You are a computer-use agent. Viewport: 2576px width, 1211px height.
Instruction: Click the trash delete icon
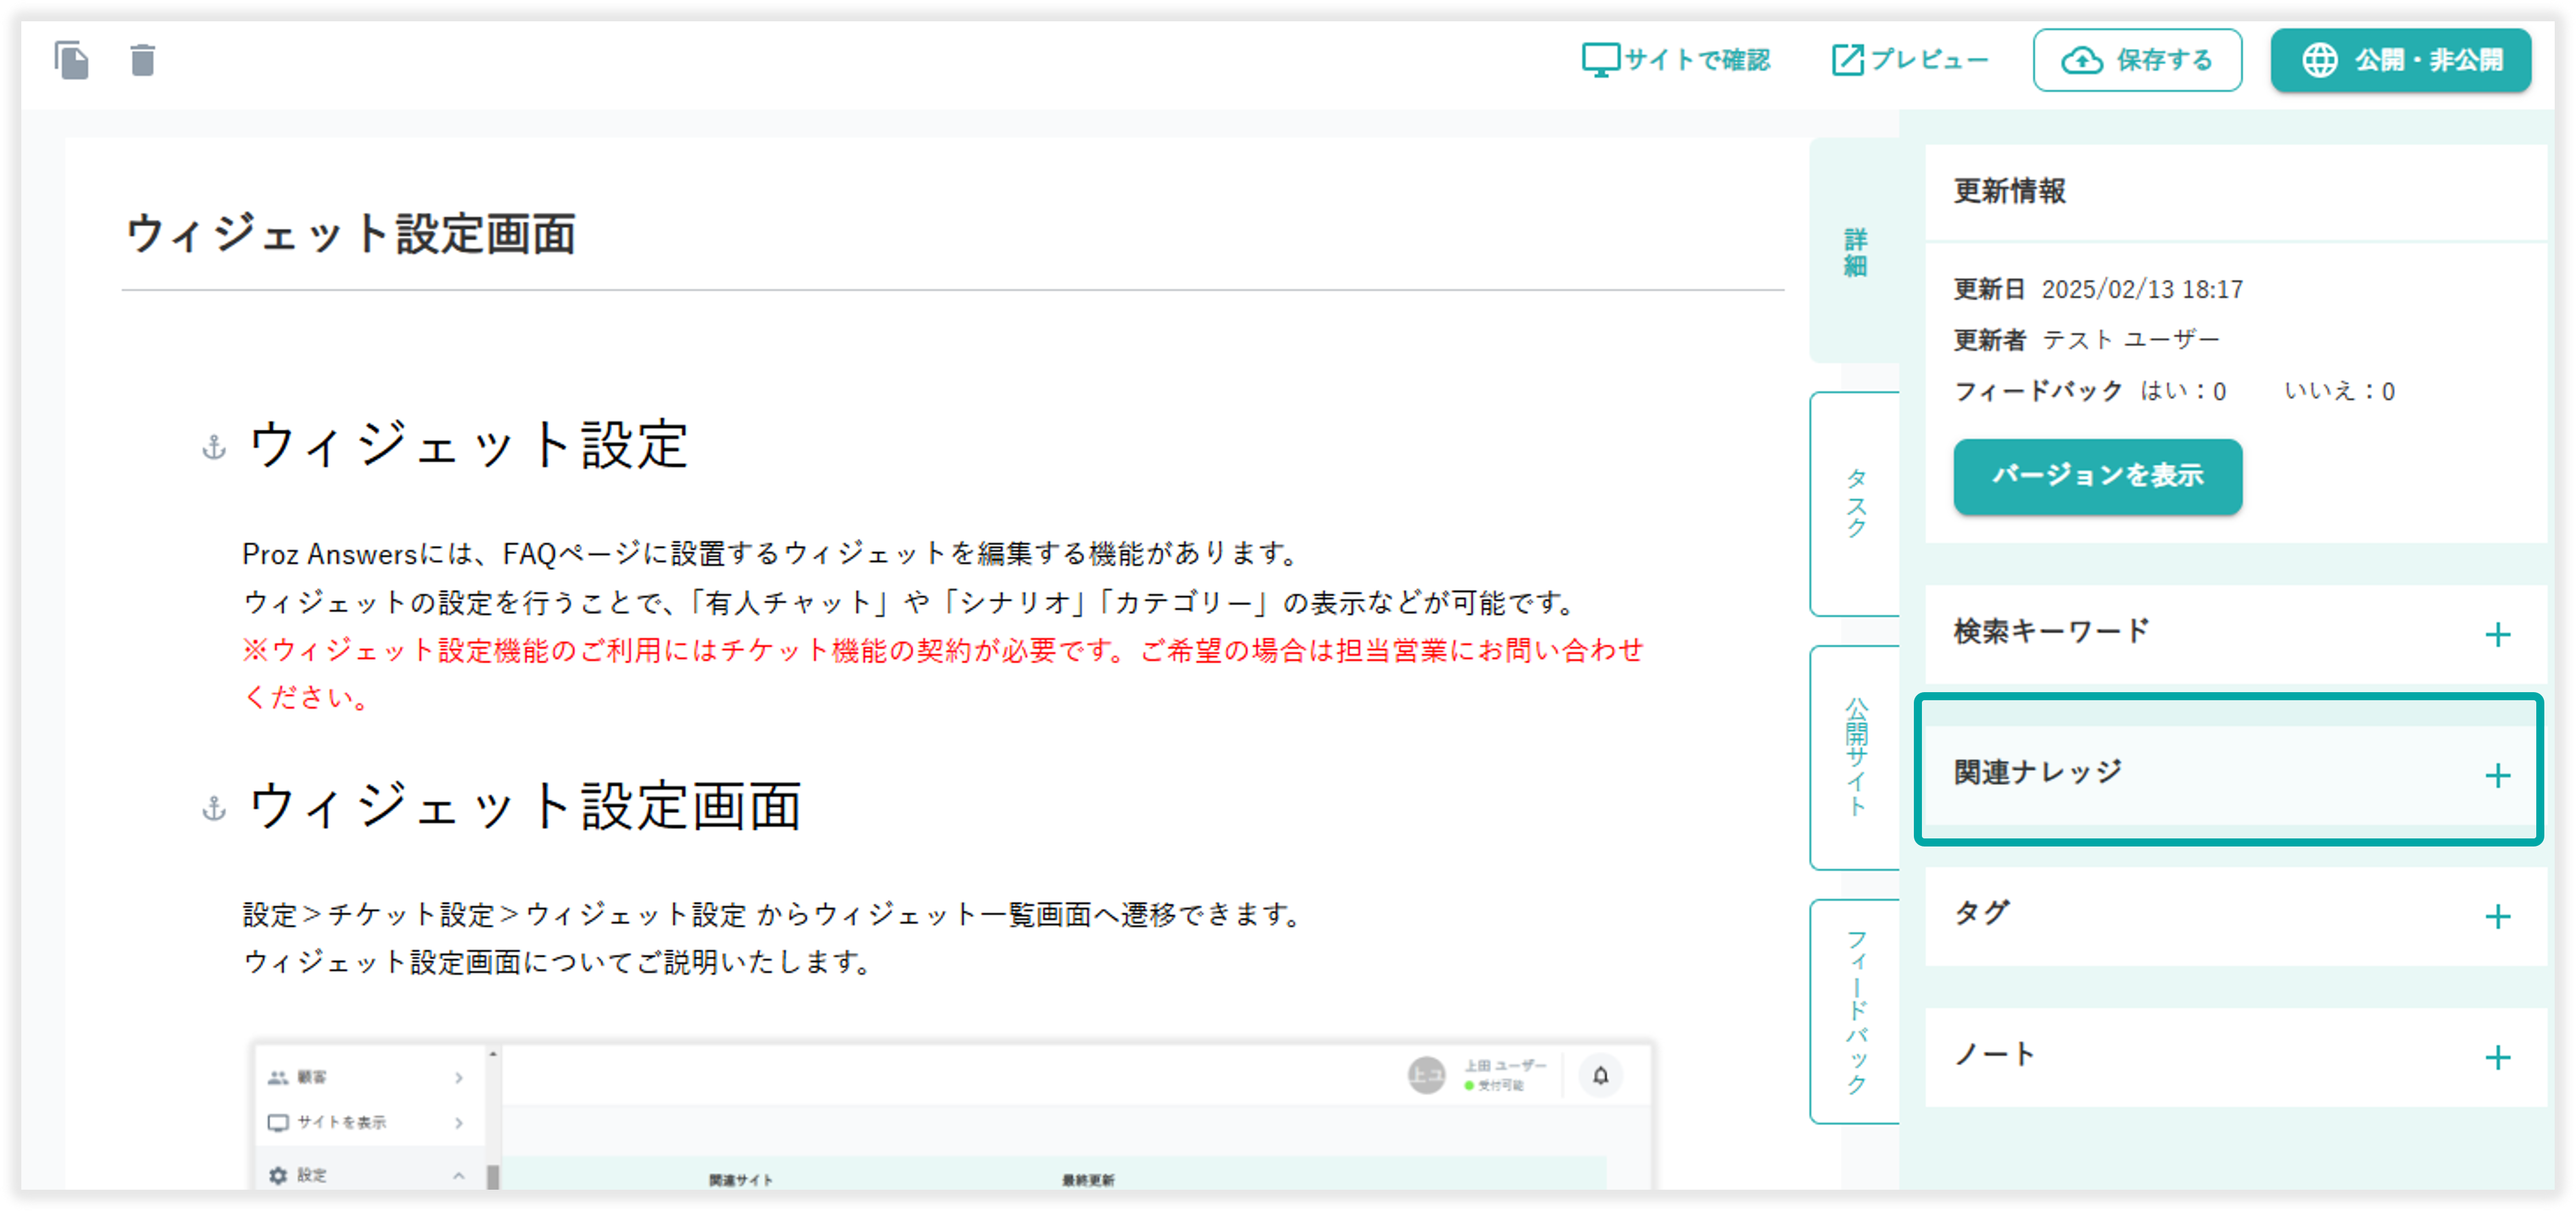coord(143,60)
